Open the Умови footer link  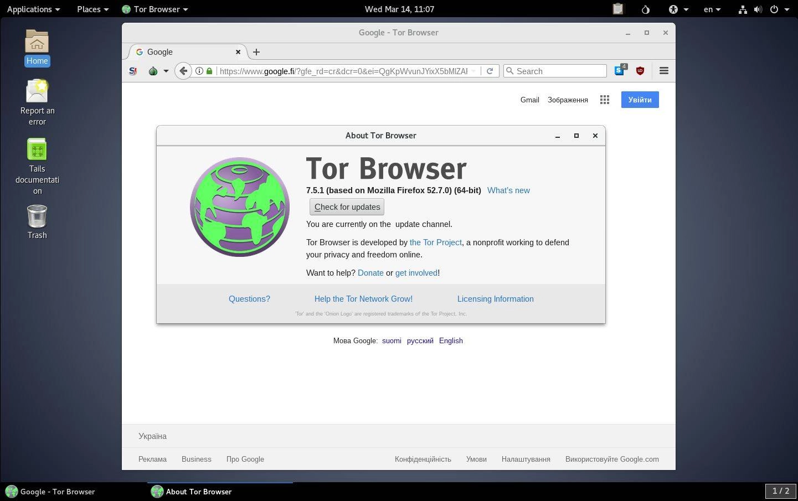(x=476, y=459)
